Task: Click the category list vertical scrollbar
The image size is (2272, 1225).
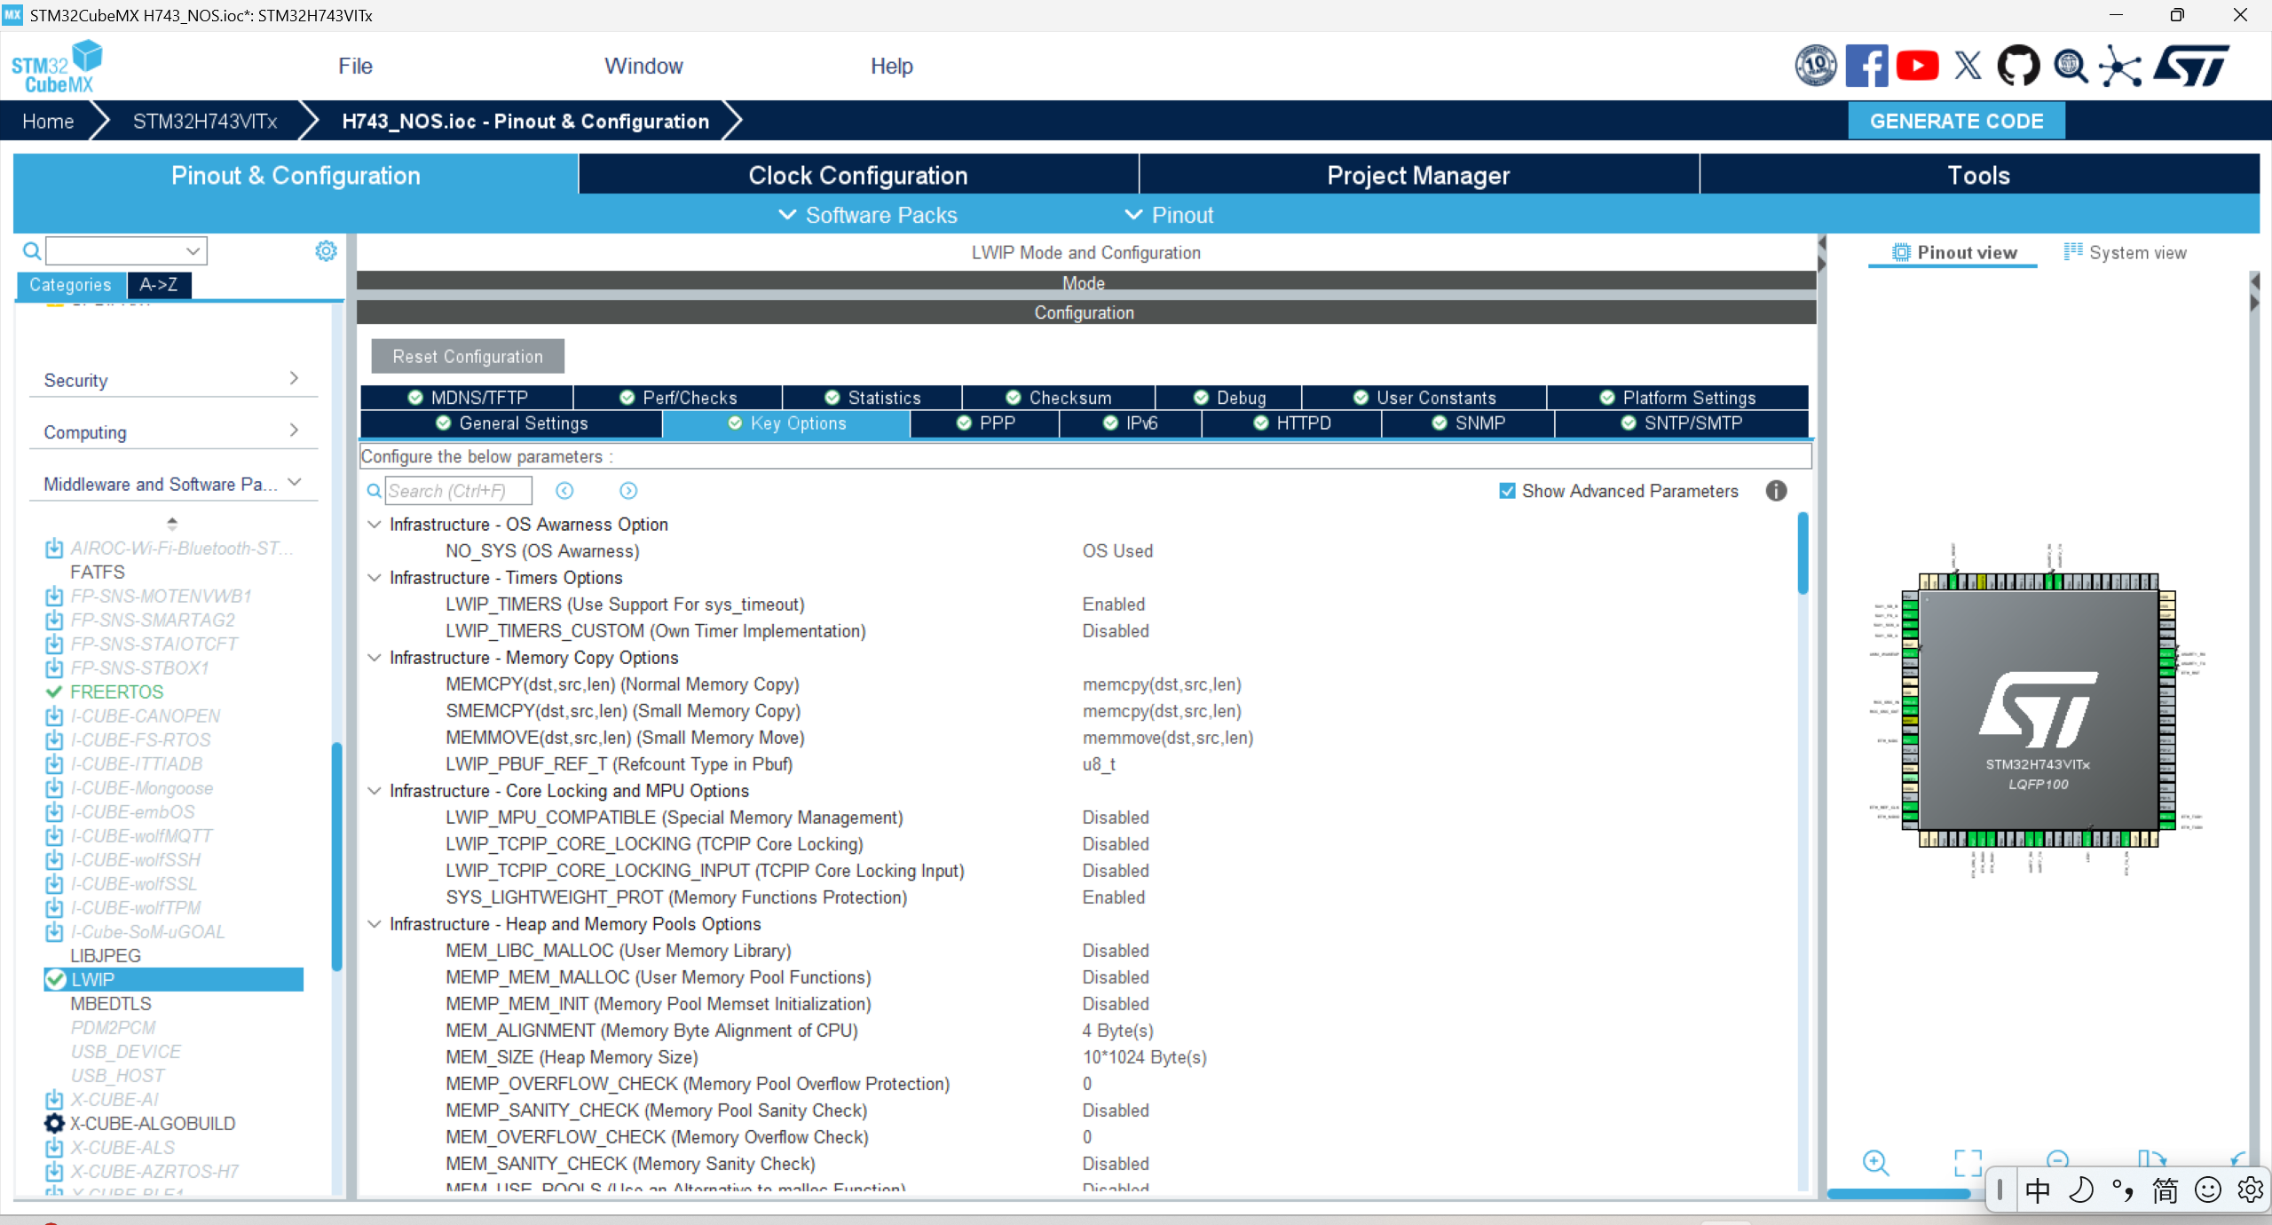Action: pyautogui.click(x=336, y=857)
